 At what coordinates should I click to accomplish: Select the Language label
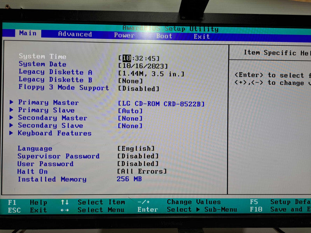point(35,148)
